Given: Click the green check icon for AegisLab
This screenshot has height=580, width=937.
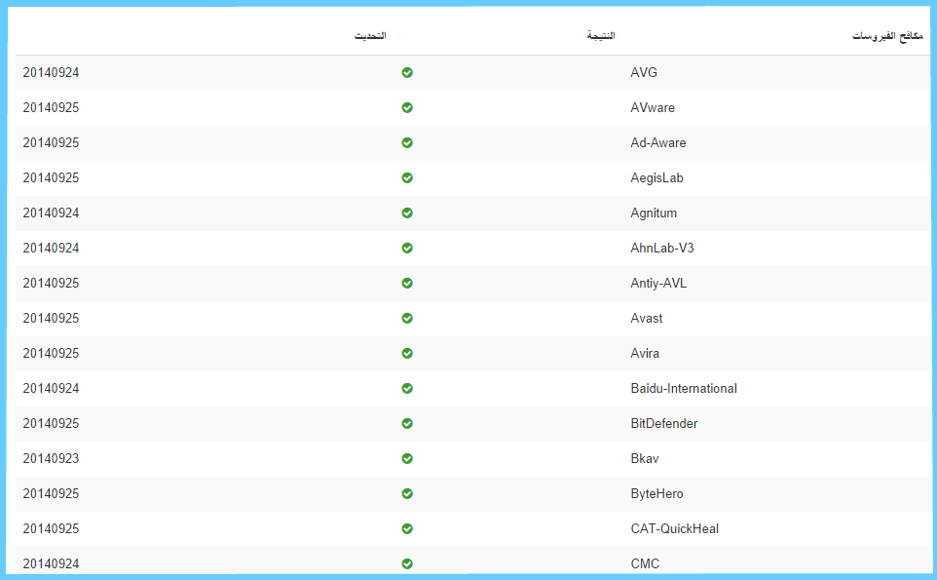Looking at the screenshot, I should coord(407,177).
